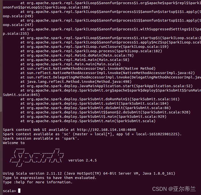Click the 'doRunMain$1(SparkSubmit.scala:161)' line
The height and width of the screenshot is (195, 201).
(100, 99)
